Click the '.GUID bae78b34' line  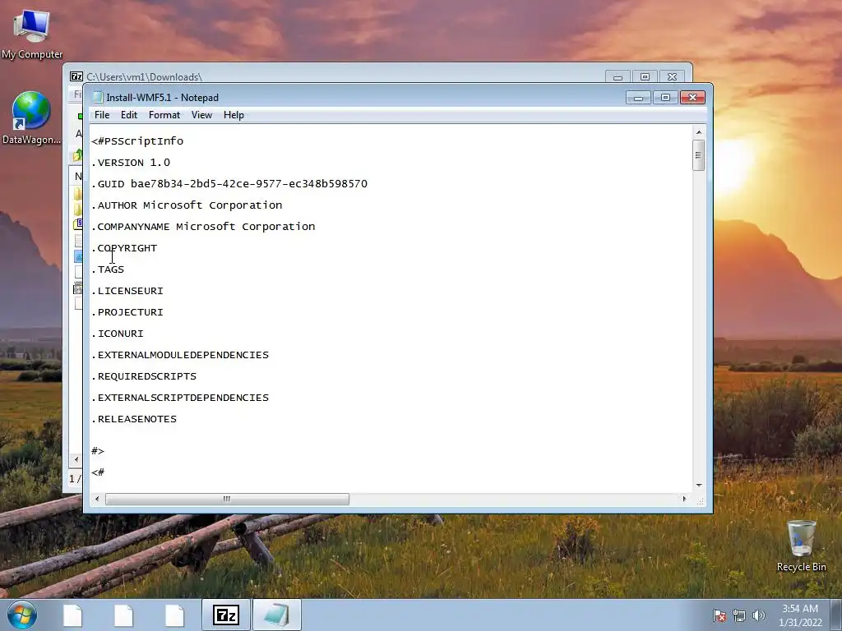[229, 184]
